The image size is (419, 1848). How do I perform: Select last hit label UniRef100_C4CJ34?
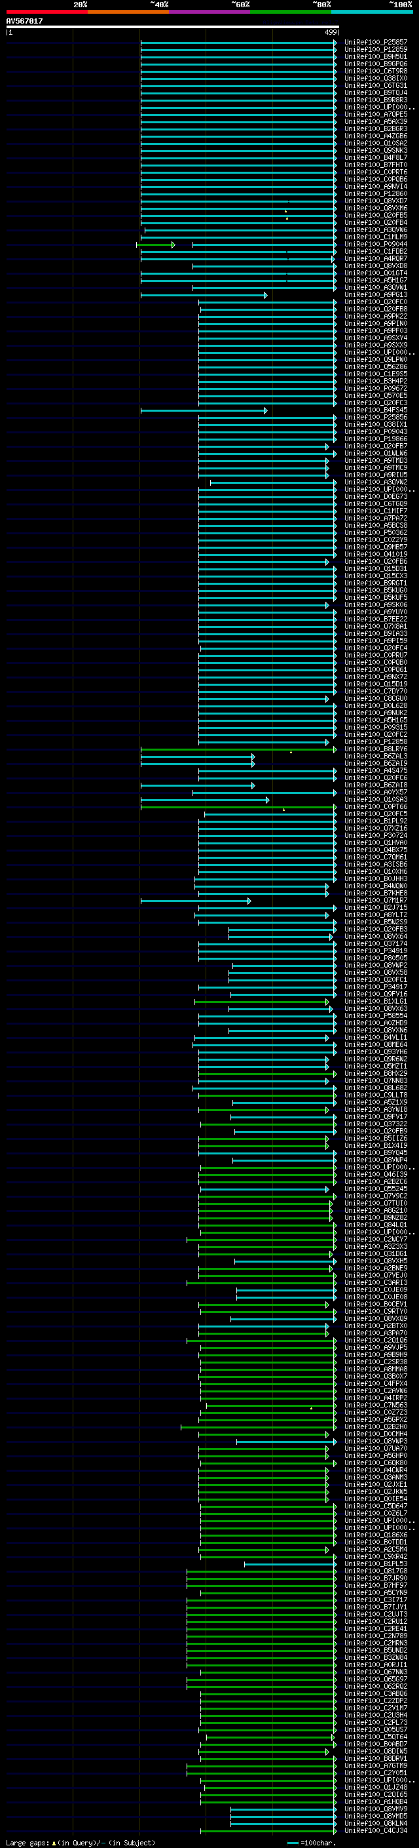(x=375, y=1830)
